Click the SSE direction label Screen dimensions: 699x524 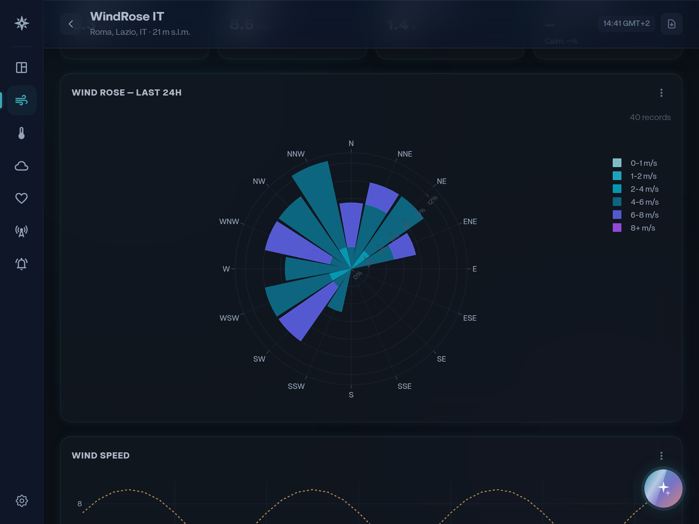pyautogui.click(x=404, y=387)
